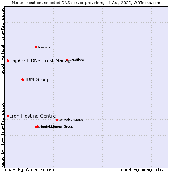
Task: Click the Iron Hosting Centre data point
Action: 7,116
